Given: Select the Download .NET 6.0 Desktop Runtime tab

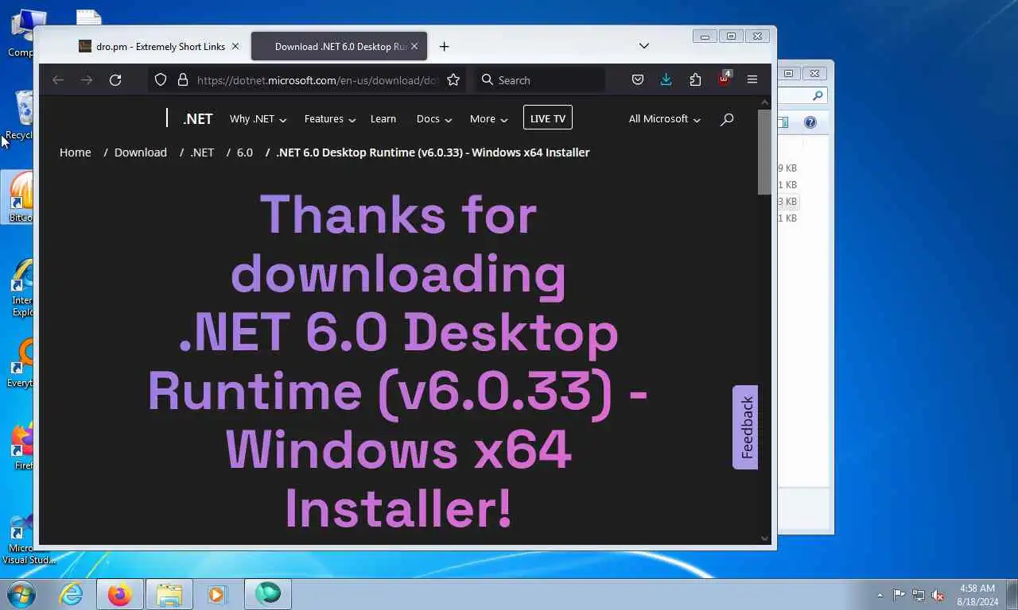Looking at the screenshot, I should click(340, 46).
